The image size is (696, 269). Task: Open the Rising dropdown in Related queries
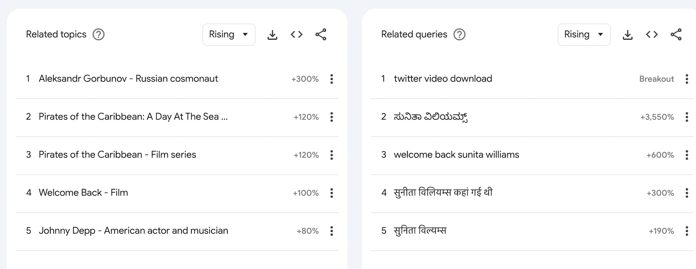point(584,35)
